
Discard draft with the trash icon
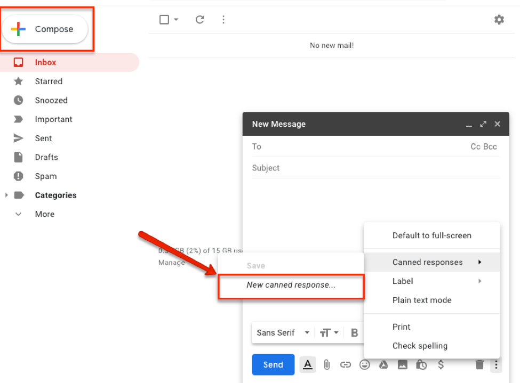point(479,365)
